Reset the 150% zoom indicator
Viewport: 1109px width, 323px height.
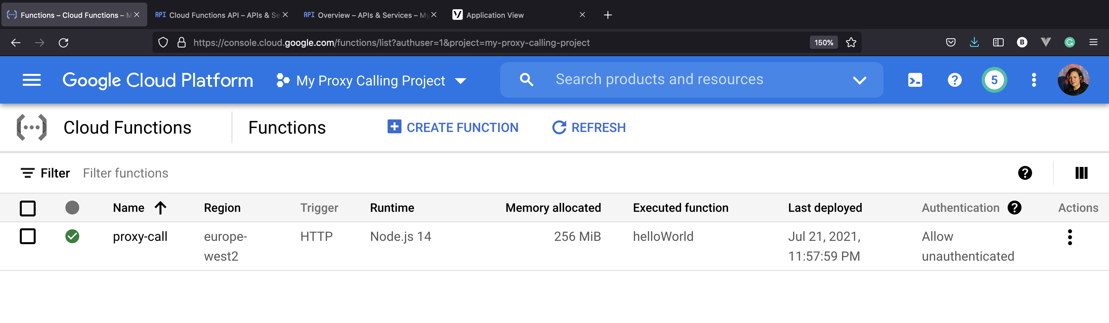point(823,43)
